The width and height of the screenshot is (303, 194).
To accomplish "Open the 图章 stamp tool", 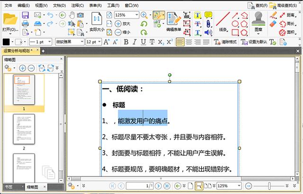I will point(258,22).
